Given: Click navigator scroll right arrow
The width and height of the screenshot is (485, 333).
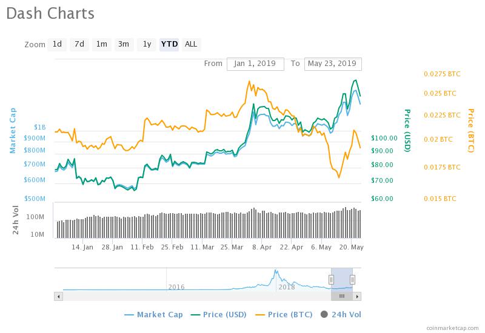Looking at the screenshot, I should click(x=357, y=297).
